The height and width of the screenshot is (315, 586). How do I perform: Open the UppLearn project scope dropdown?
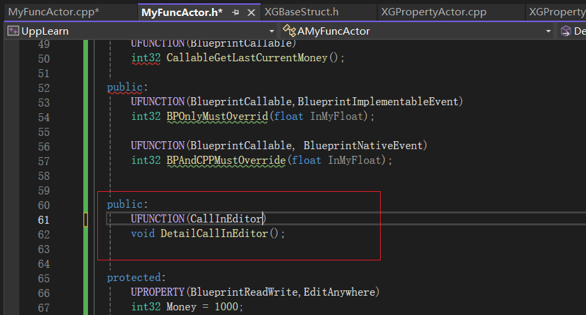point(272,31)
